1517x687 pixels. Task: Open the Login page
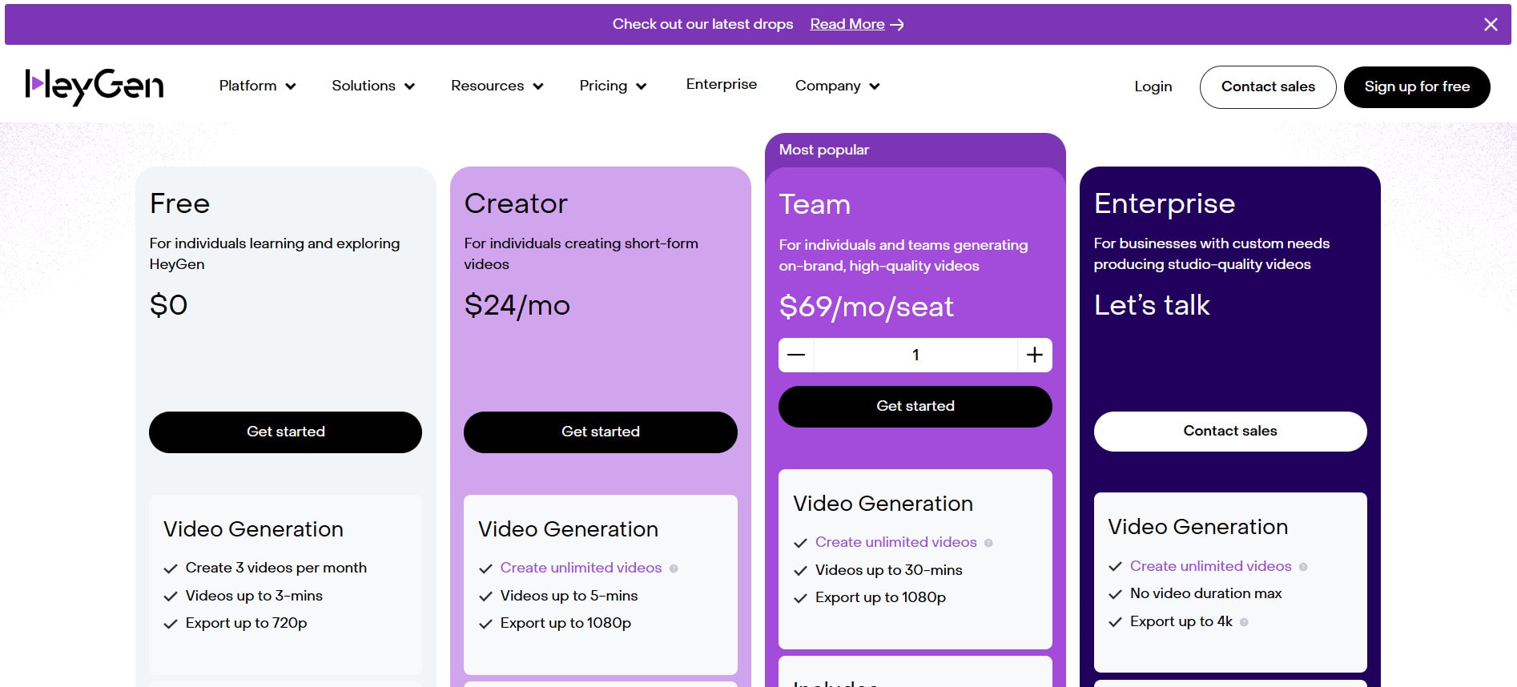[x=1153, y=86]
